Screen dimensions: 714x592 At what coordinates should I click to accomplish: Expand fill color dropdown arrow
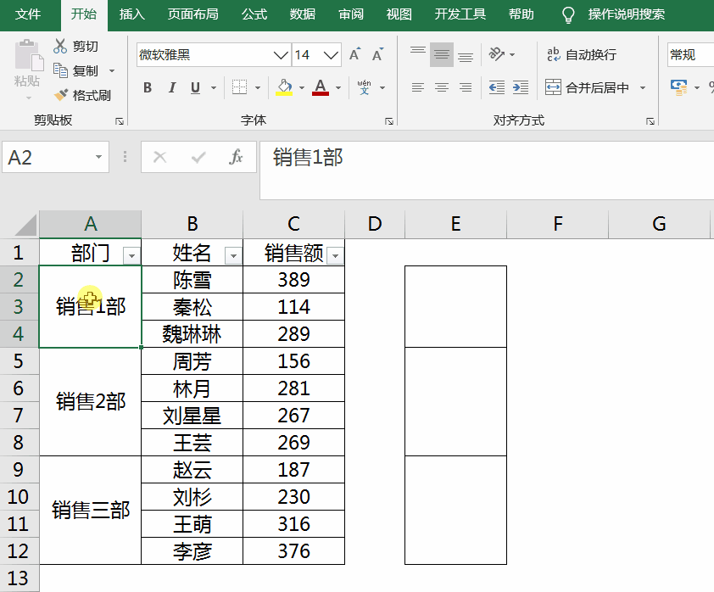click(x=301, y=87)
